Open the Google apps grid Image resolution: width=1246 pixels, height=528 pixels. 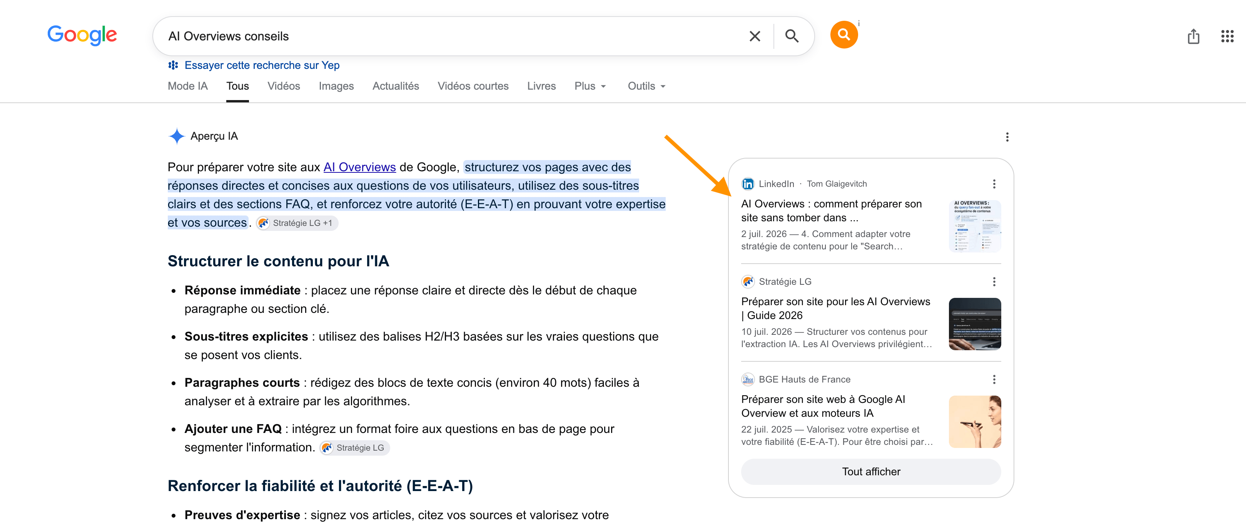click(x=1227, y=36)
